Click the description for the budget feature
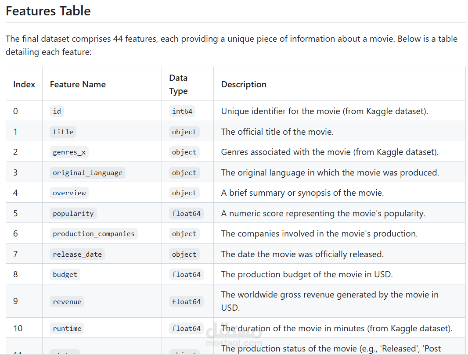Image resolution: width=468 pixels, height=355 pixels. (306, 274)
